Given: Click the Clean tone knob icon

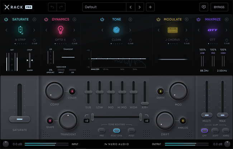Looking at the screenshot, I should [x=116, y=30].
